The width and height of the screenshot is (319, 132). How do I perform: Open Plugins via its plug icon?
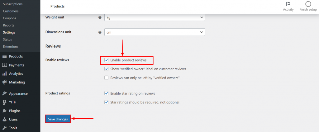4,111
